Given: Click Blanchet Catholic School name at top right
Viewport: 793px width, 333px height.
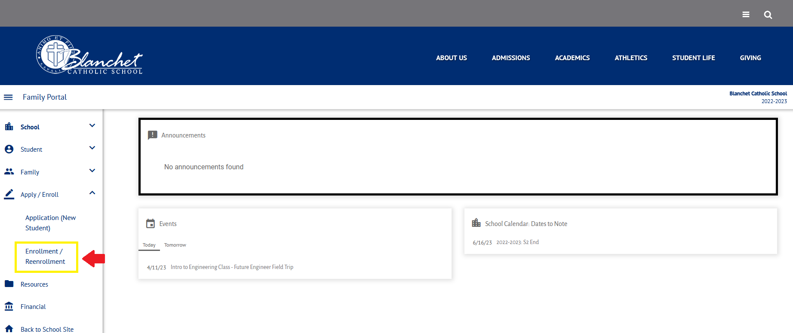Looking at the screenshot, I should coord(758,94).
